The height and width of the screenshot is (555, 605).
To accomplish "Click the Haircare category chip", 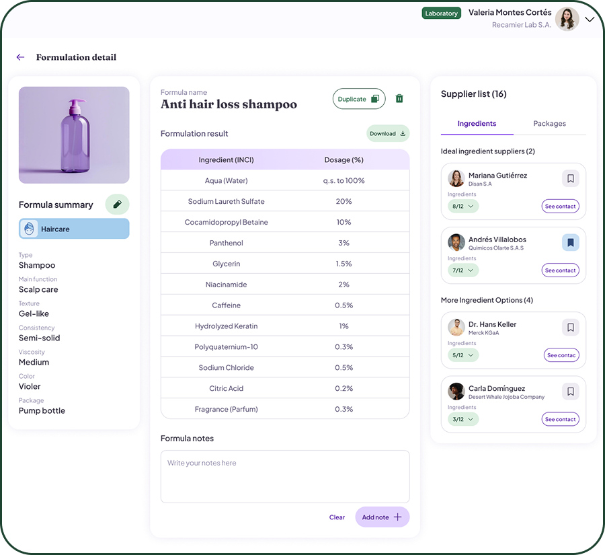I will pos(74,229).
